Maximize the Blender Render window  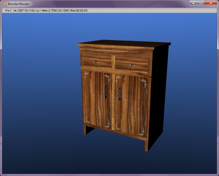[200, 3]
